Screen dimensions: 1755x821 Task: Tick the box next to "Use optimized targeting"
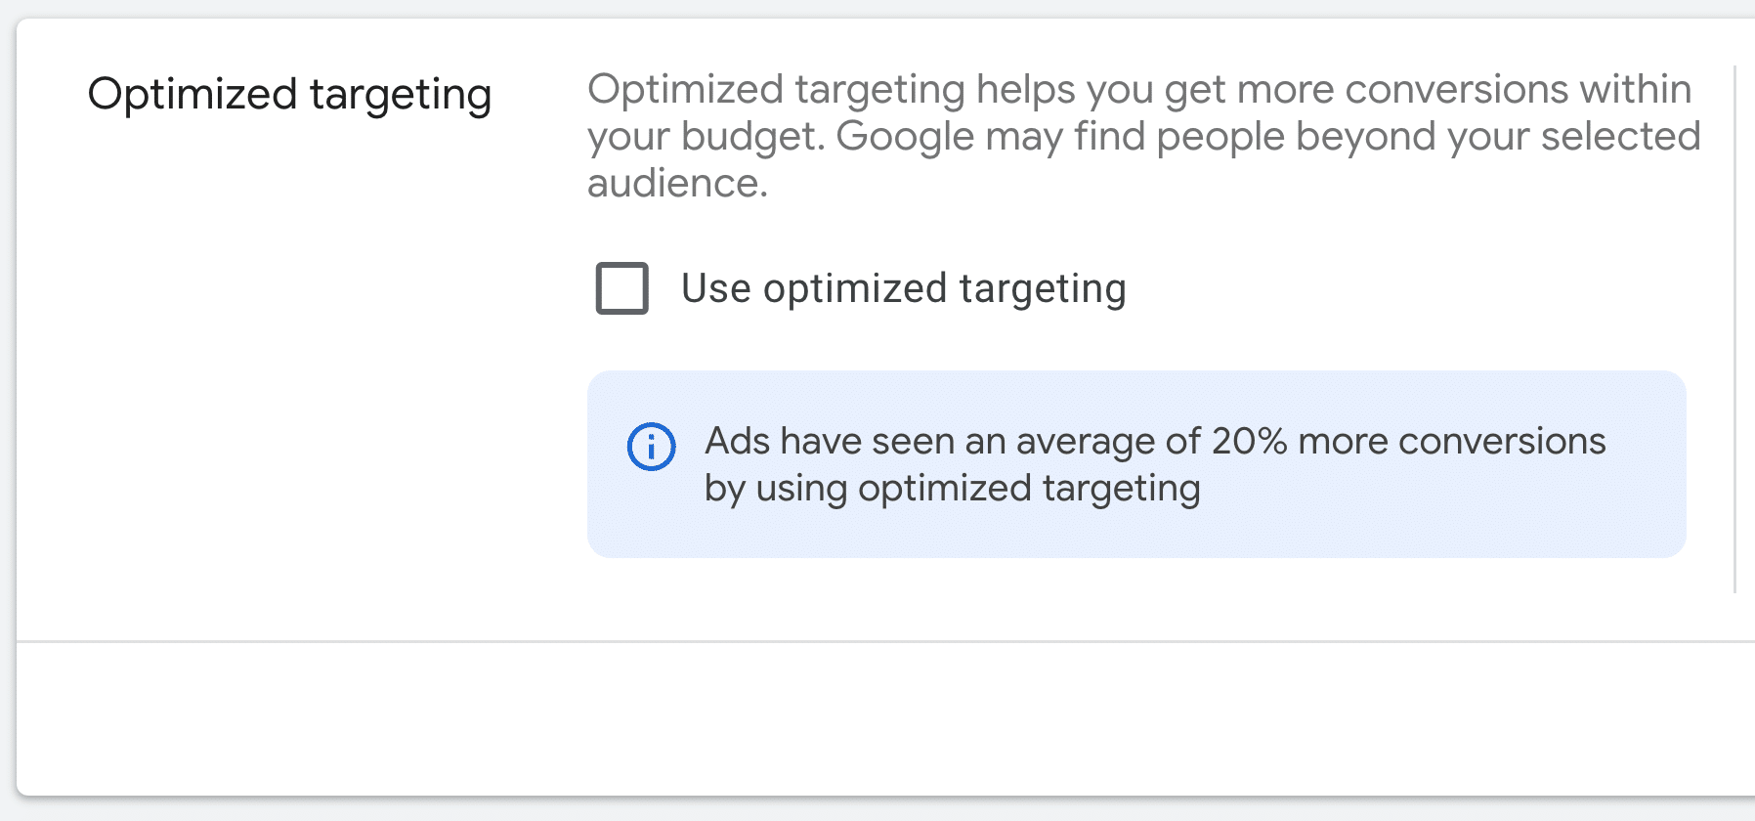[622, 288]
